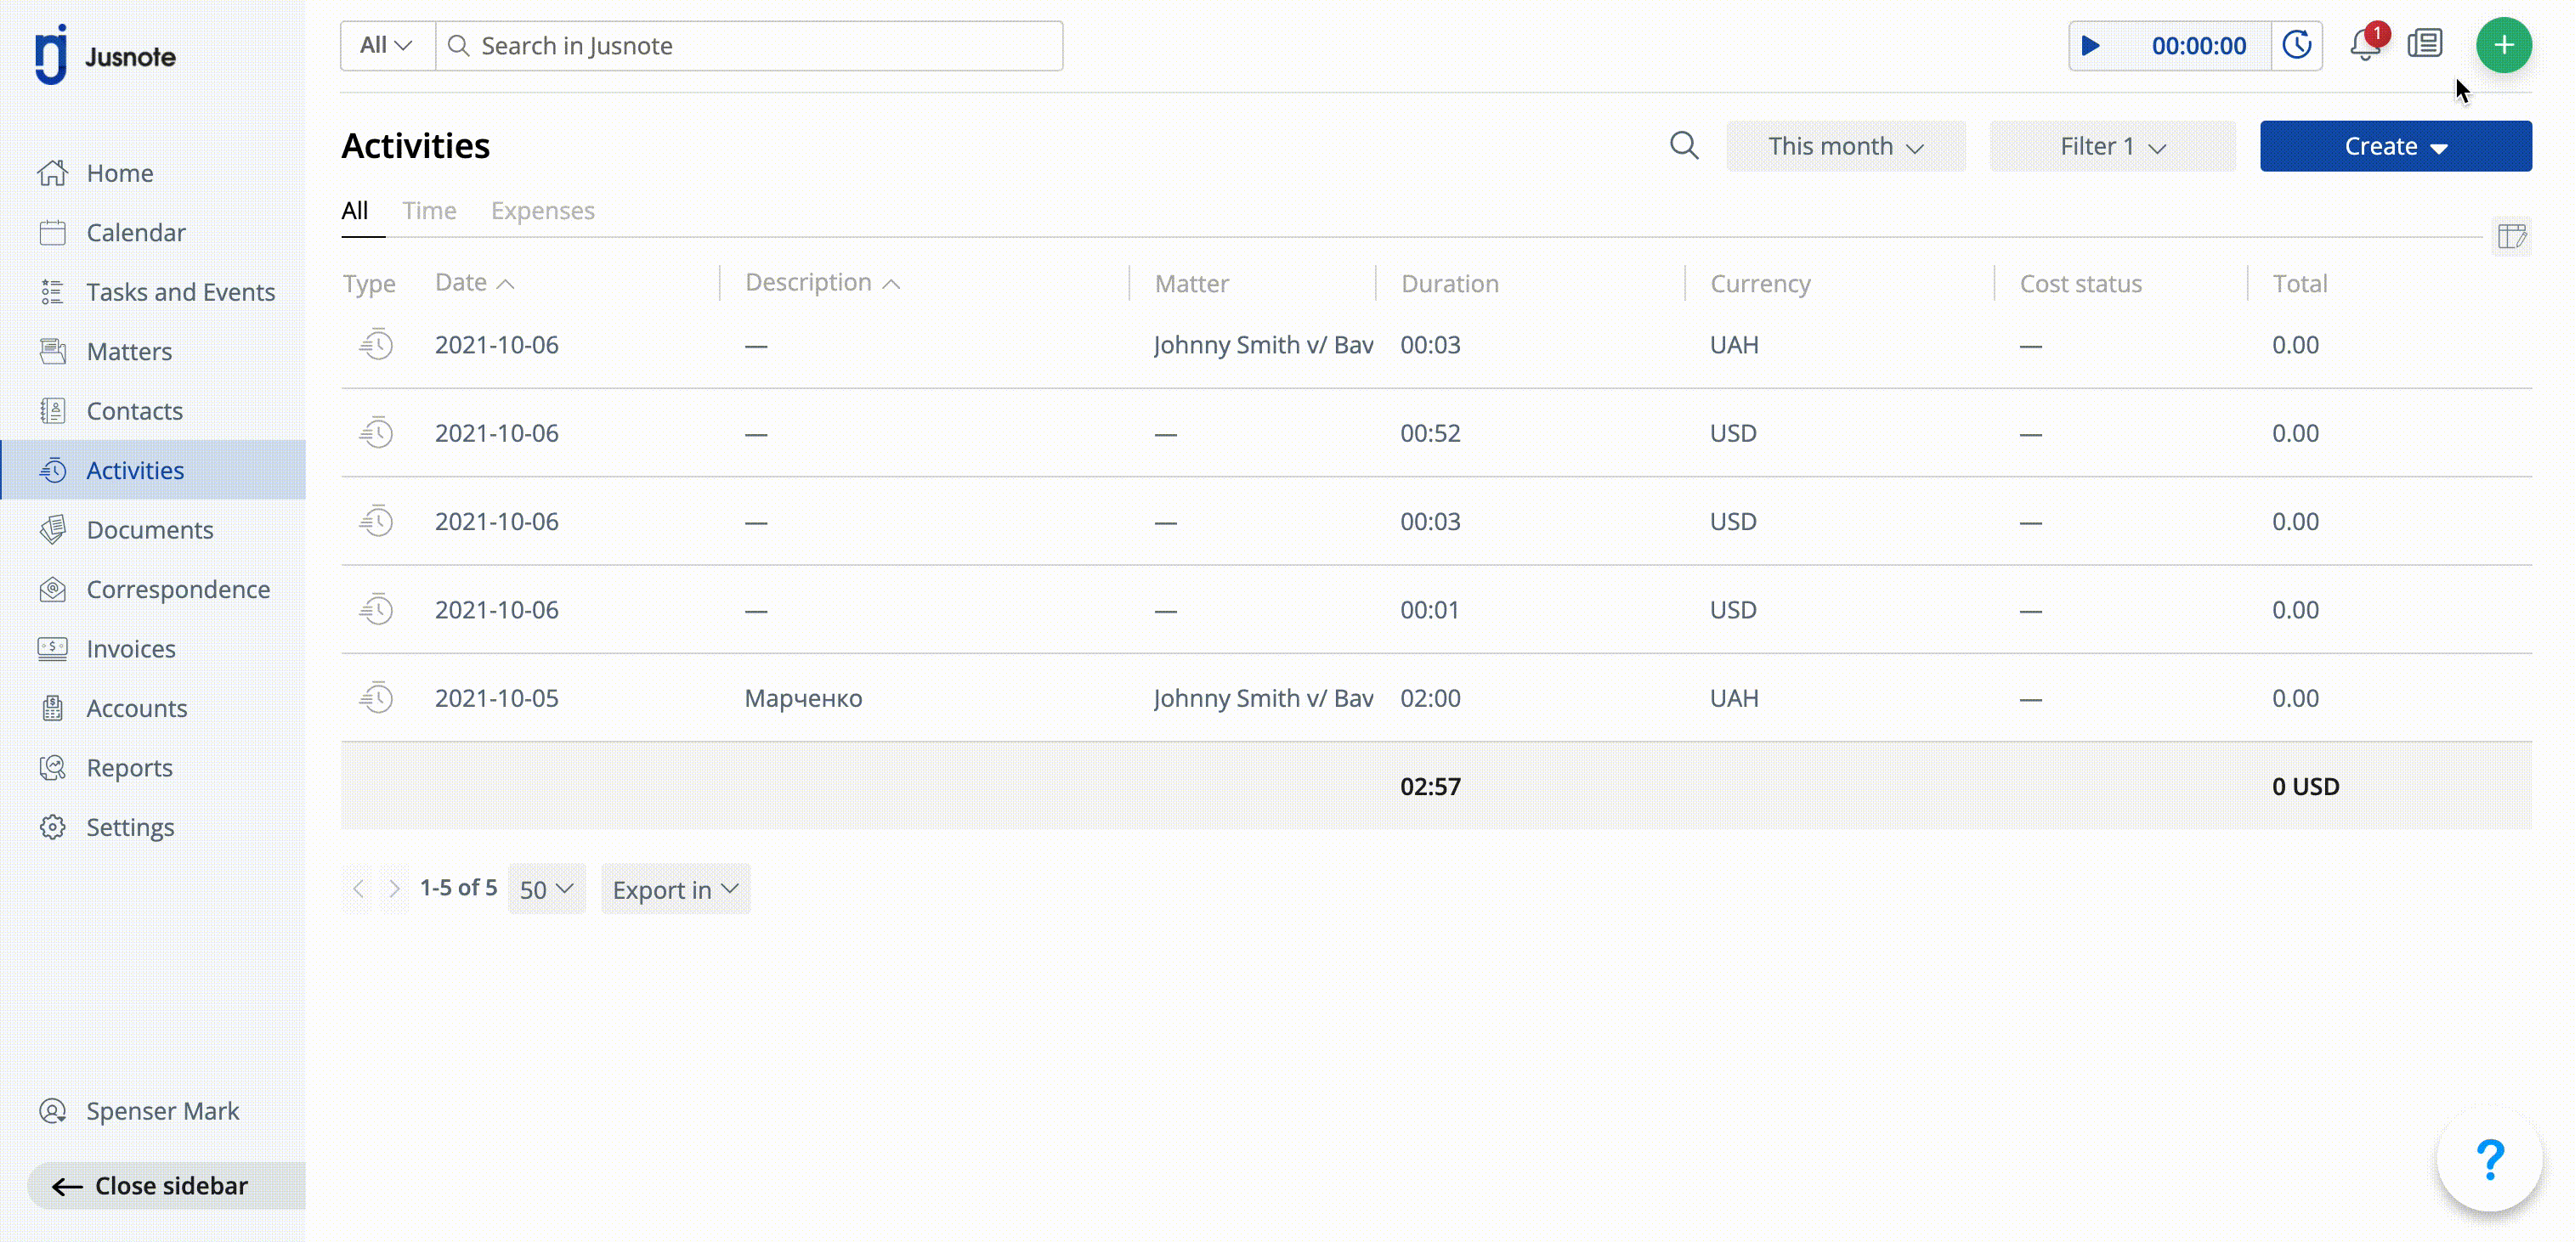Sort by the Description column
The image size is (2575, 1242).
pyautogui.click(x=823, y=283)
